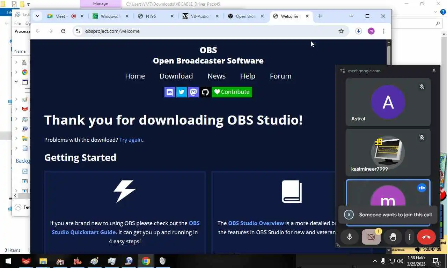Open the OBS Discord icon link
447x268 pixels.
pyautogui.click(x=170, y=92)
